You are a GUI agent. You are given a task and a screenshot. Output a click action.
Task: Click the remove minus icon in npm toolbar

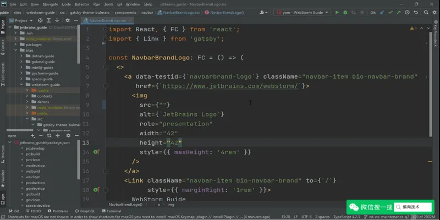click(41, 135)
